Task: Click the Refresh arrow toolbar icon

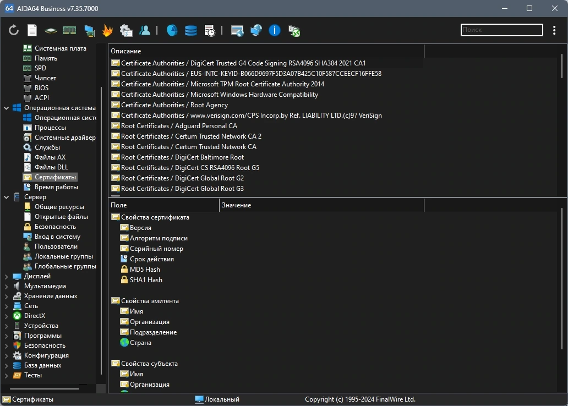Action: click(x=14, y=30)
